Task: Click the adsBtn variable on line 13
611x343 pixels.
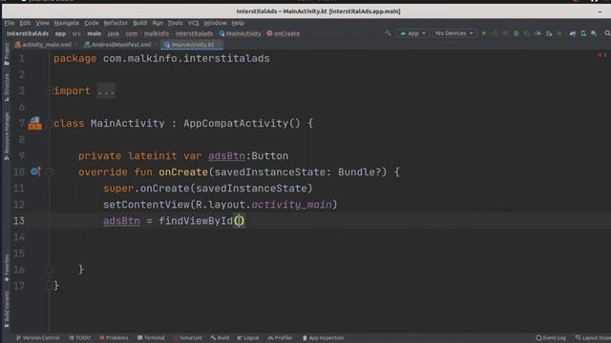Action: [x=121, y=221]
